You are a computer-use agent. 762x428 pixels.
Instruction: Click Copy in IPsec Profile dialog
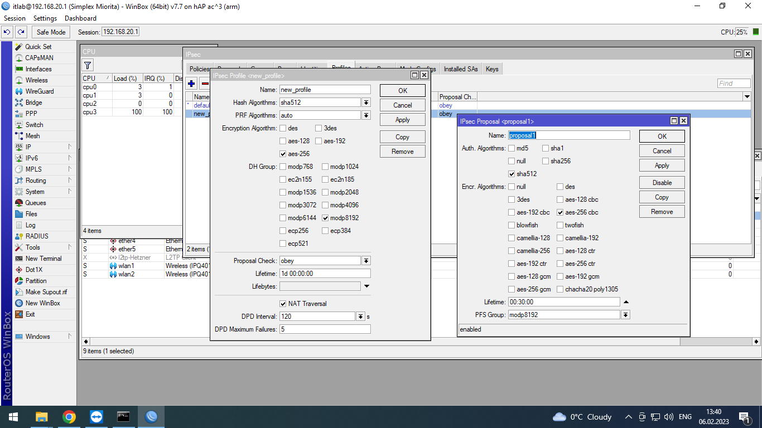[x=403, y=137]
